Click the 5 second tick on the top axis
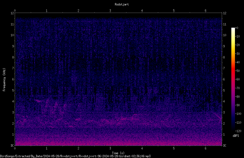The width and height of the screenshot is (244, 158). tap(174, 11)
